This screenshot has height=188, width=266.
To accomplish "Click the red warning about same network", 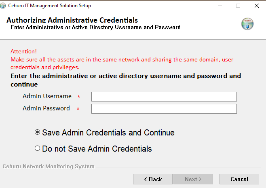I will click(x=122, y=63).
